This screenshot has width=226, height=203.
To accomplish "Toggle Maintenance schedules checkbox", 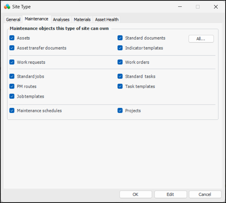I will pyautogui.click(x=12, y=110).
